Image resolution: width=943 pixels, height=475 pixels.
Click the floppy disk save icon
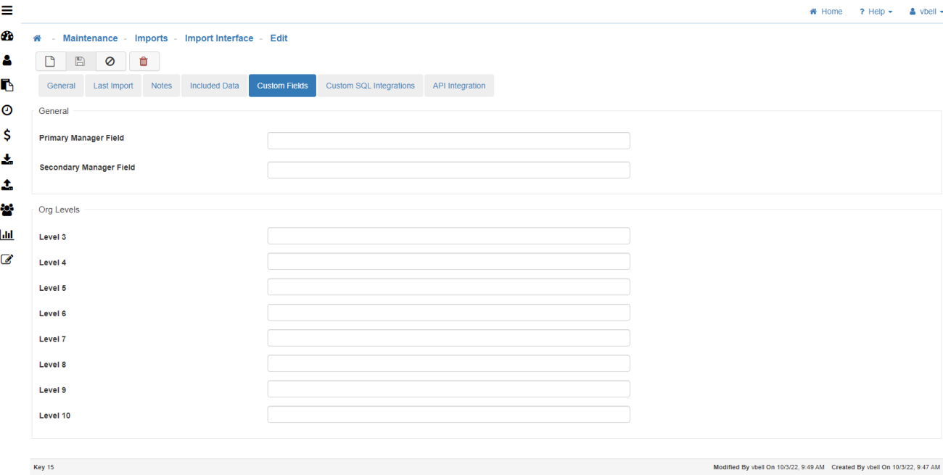coord(81,62)
